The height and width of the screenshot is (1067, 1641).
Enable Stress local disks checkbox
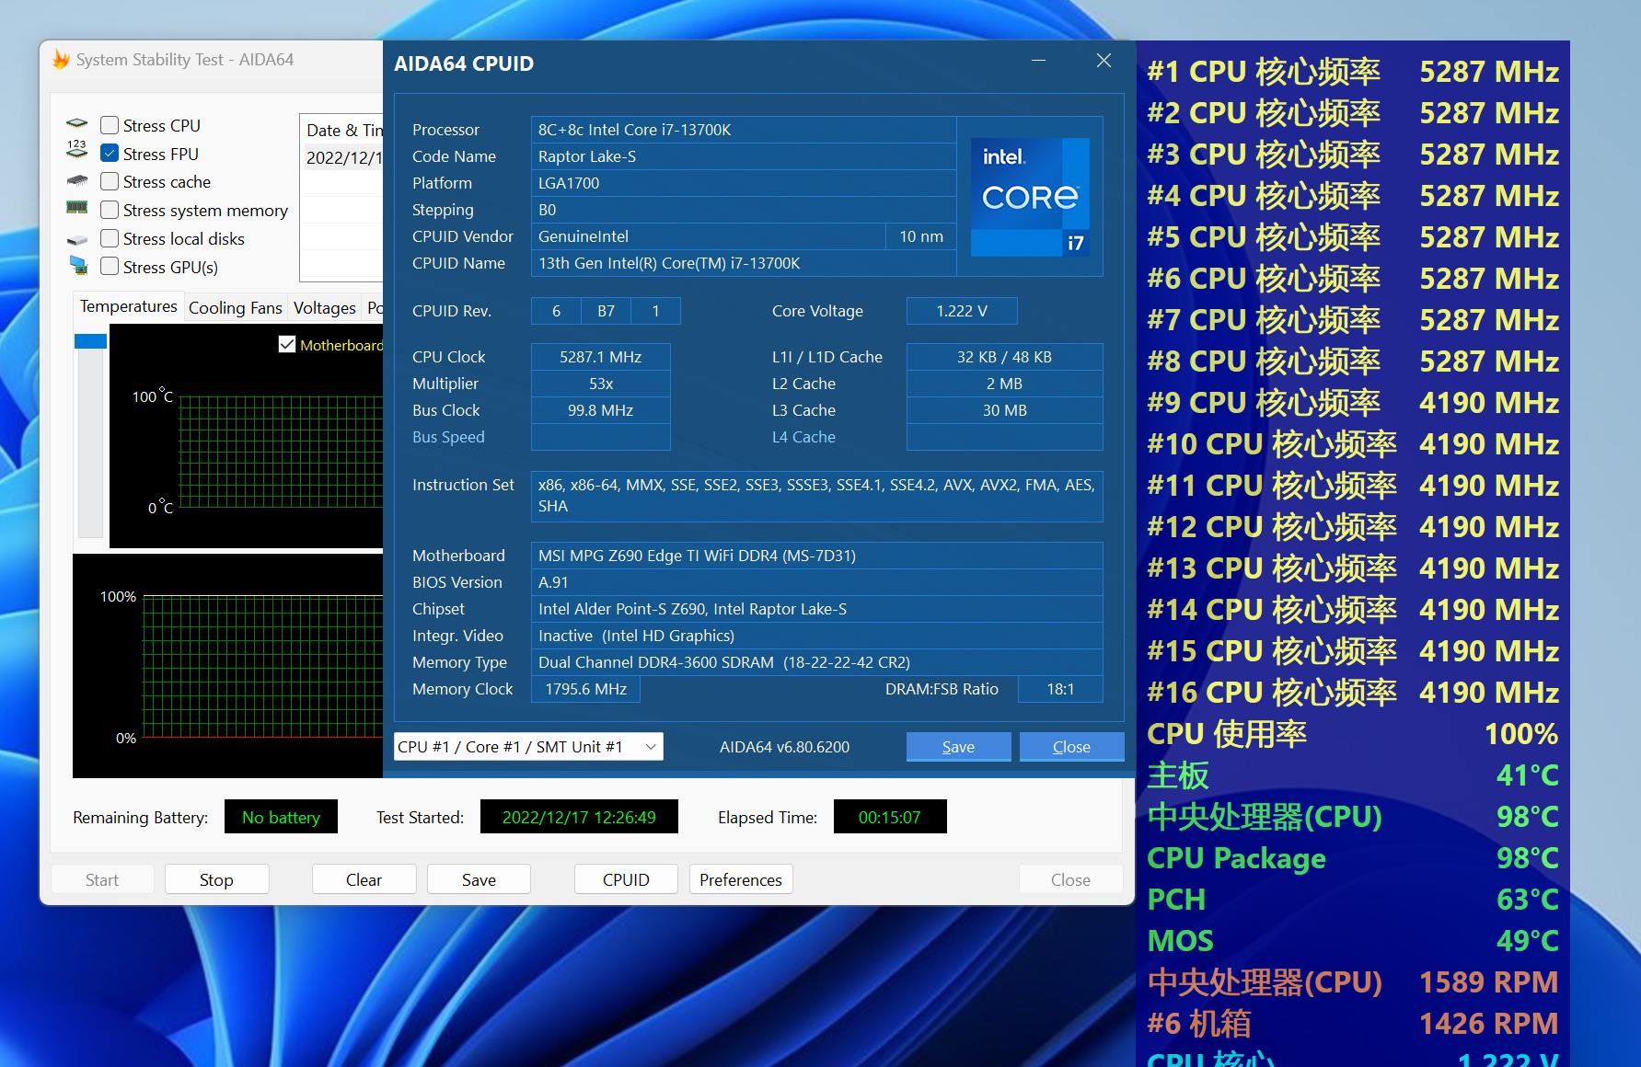tap(110, 238)
